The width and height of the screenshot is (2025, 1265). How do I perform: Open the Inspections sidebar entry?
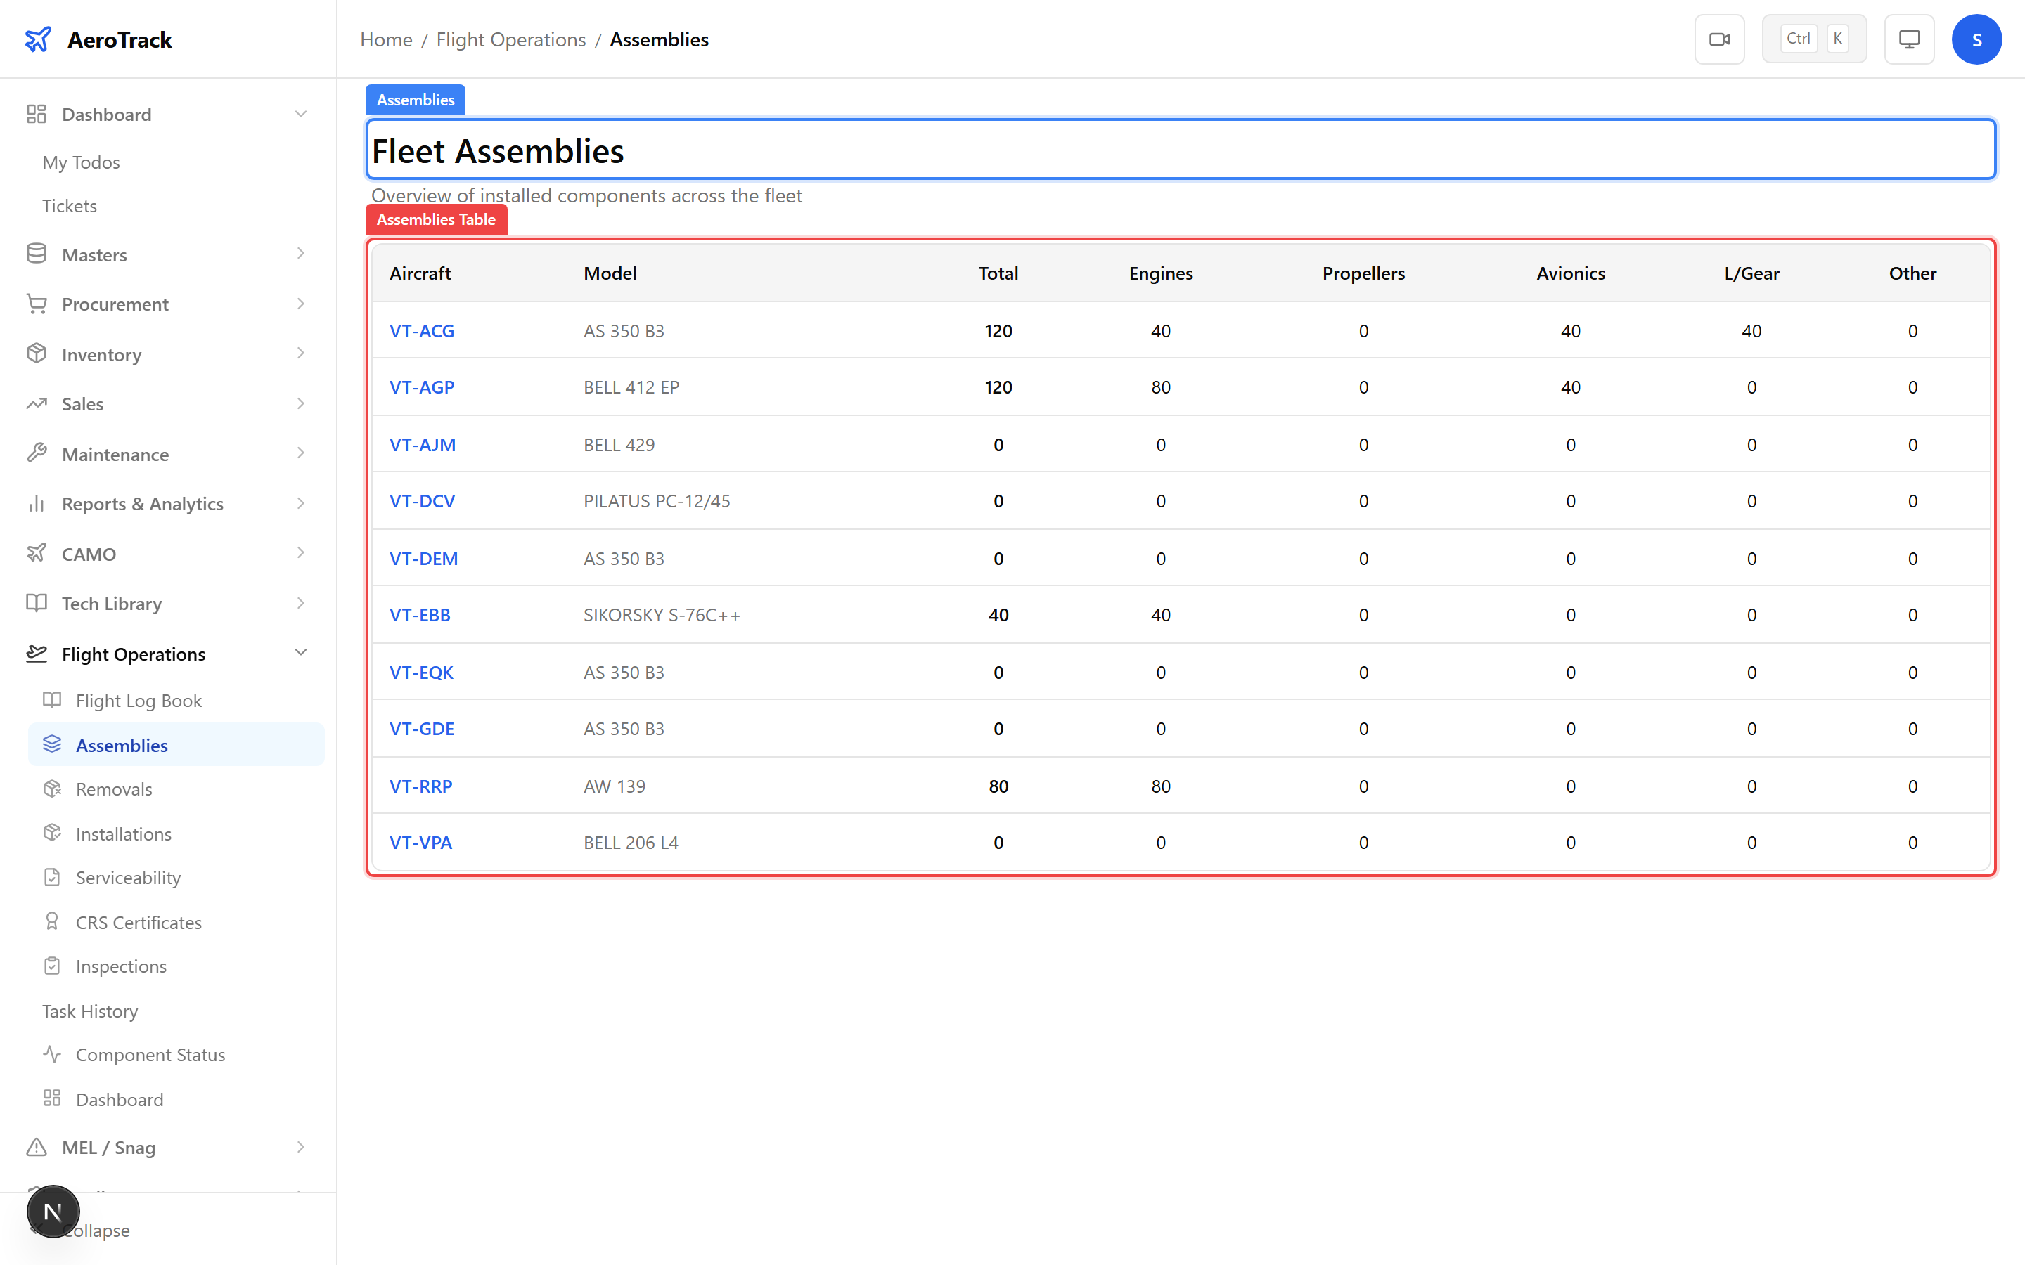pyautogui.click(x=120, y=966)
